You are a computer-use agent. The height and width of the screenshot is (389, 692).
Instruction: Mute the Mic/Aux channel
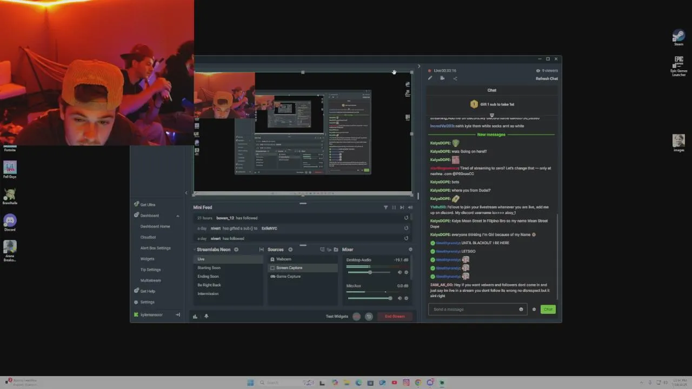pyautogui.click(x=400, y=298)
